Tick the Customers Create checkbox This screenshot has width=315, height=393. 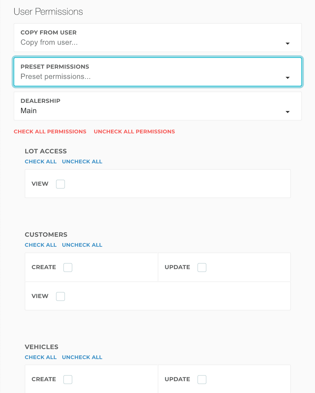pos(68,268)
